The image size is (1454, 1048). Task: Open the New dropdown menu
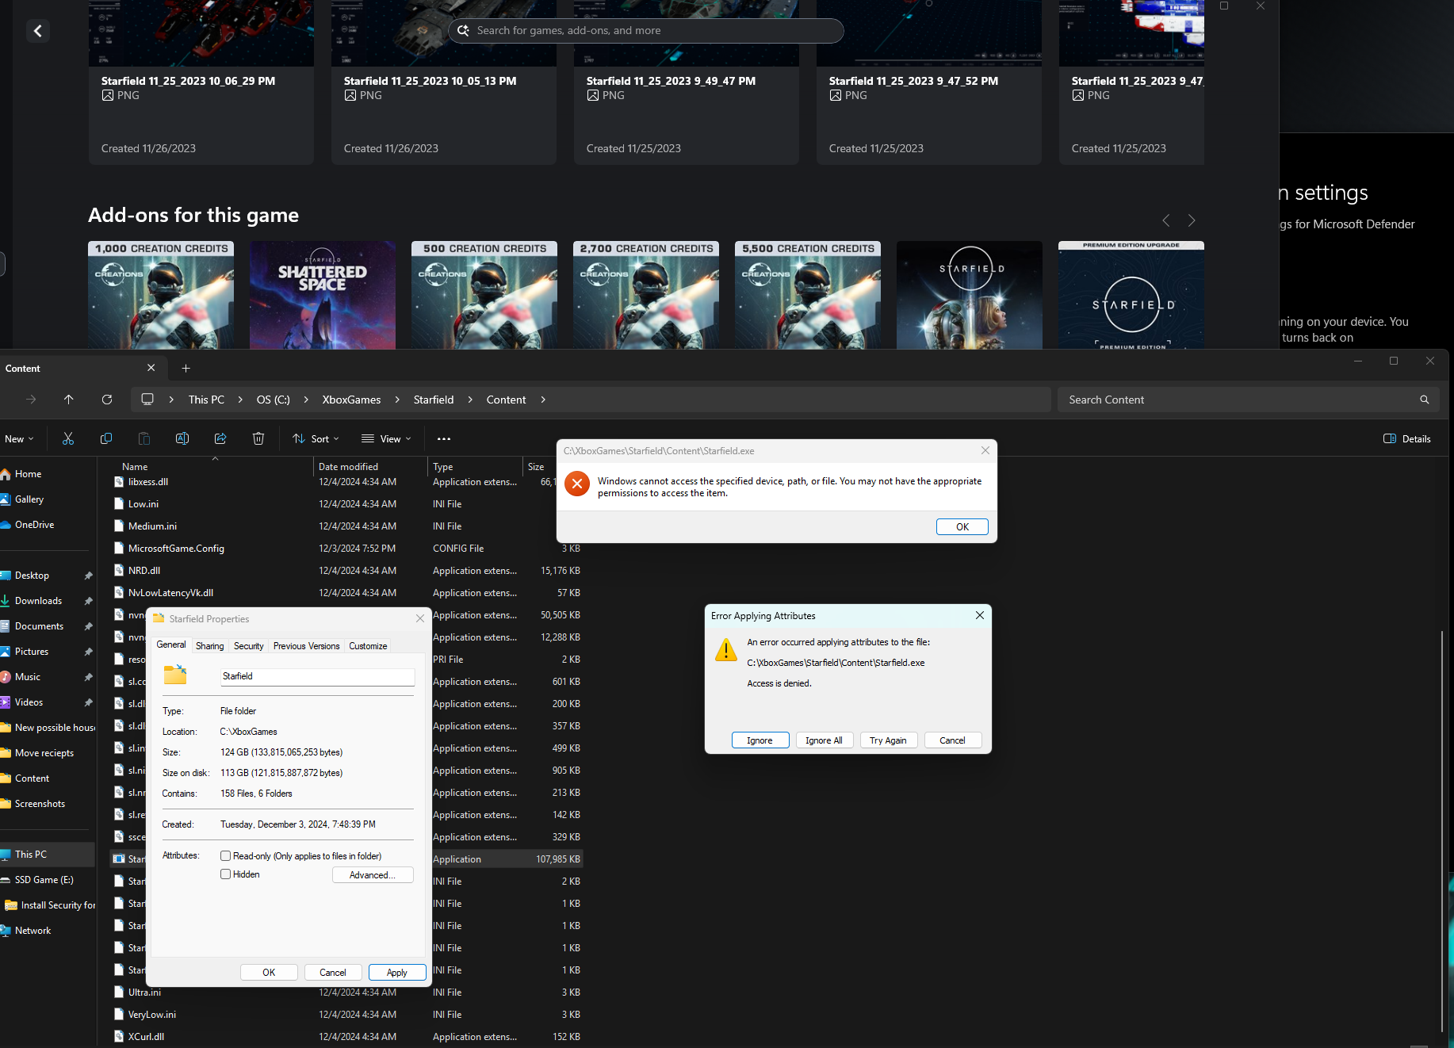(19, 438)
